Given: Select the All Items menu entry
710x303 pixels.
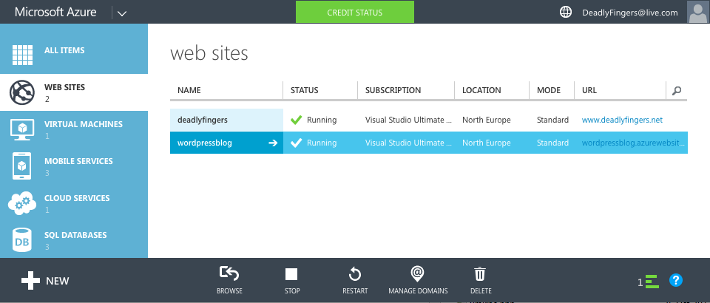Looking at the screenshot, I should pos(74,49).
